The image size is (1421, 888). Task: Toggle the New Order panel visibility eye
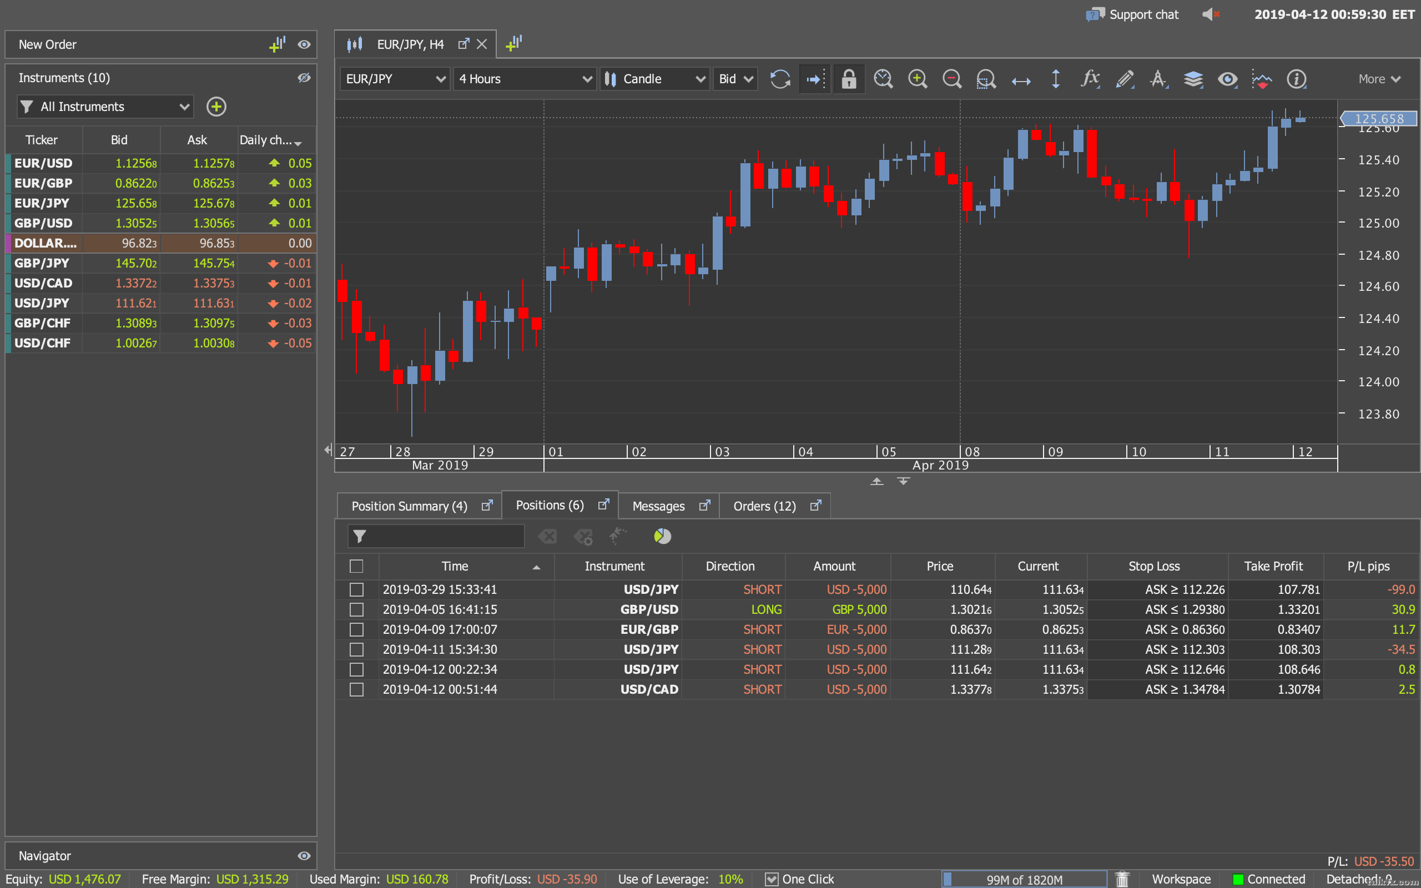point(304,44)
